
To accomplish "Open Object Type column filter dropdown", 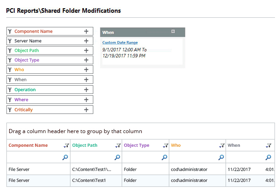I will click(x=166, y=145).
